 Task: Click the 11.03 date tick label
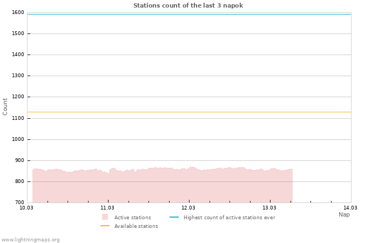(107, 207)
